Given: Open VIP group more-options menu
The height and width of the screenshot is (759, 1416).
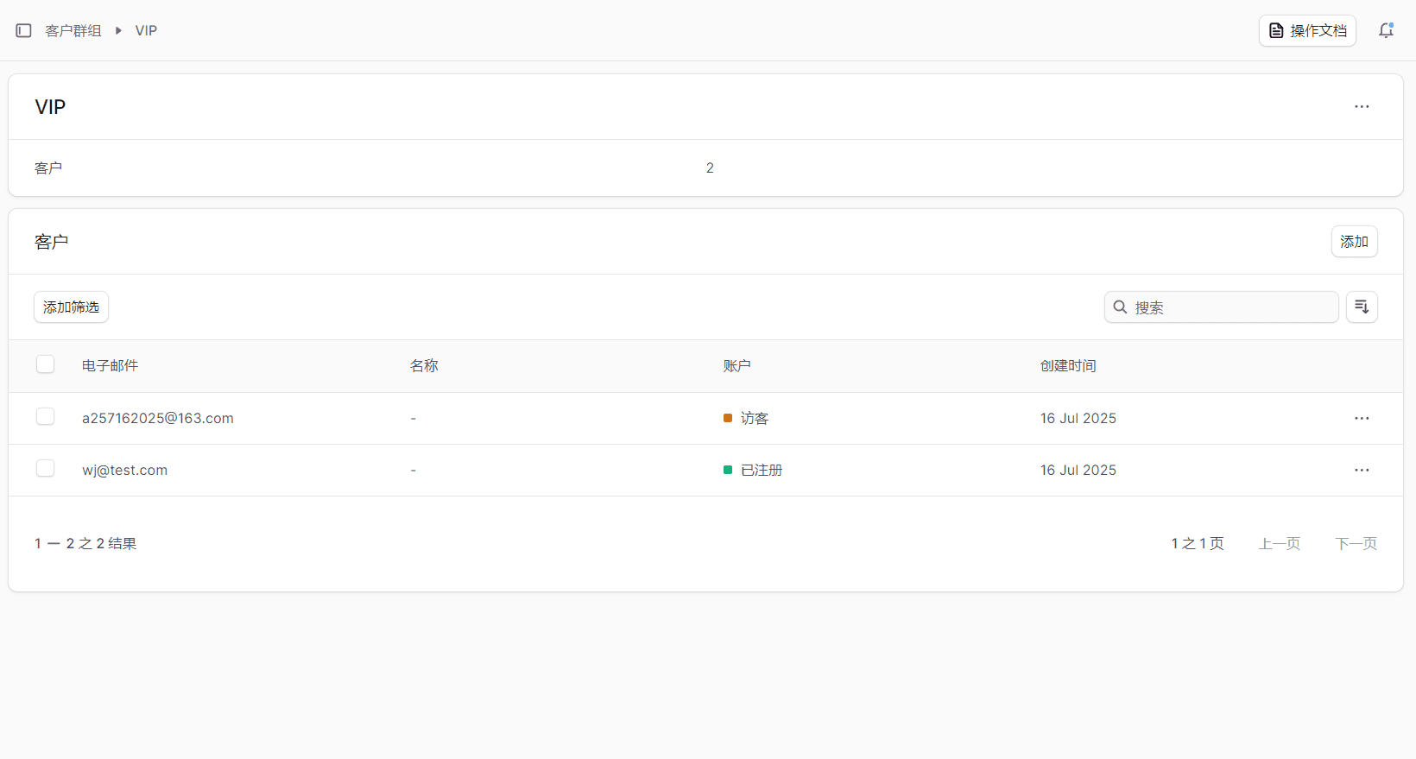Looking at the screenshot, I should pos(1362,106).
